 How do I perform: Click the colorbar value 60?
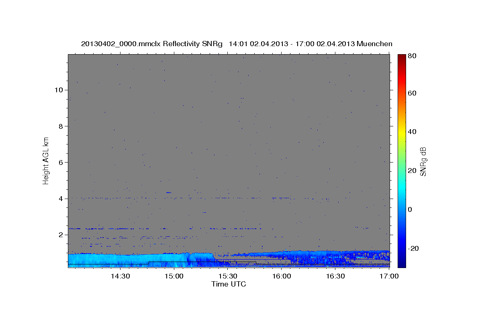point(413,93)
